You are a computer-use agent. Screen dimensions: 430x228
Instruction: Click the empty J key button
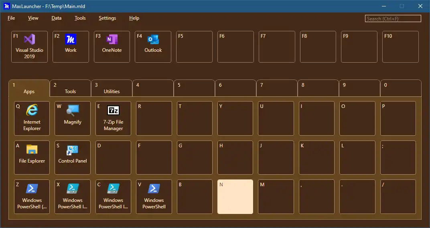[x=276, y=157]
